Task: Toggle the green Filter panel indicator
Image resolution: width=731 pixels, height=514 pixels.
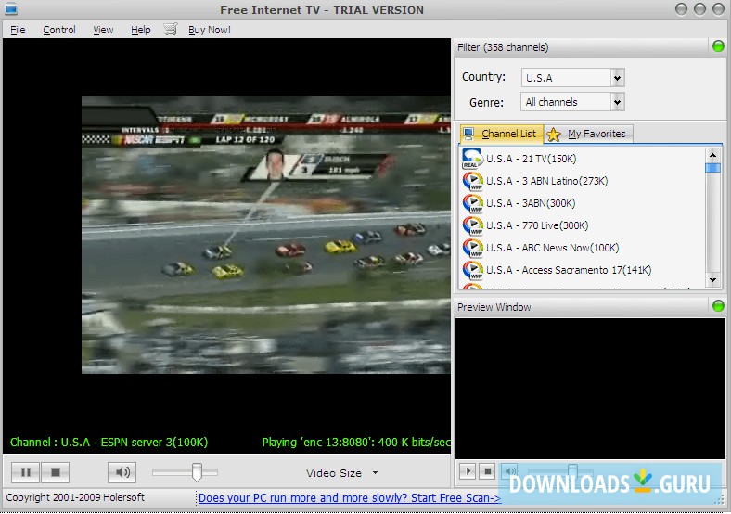Action: click(x=717, y=46)
